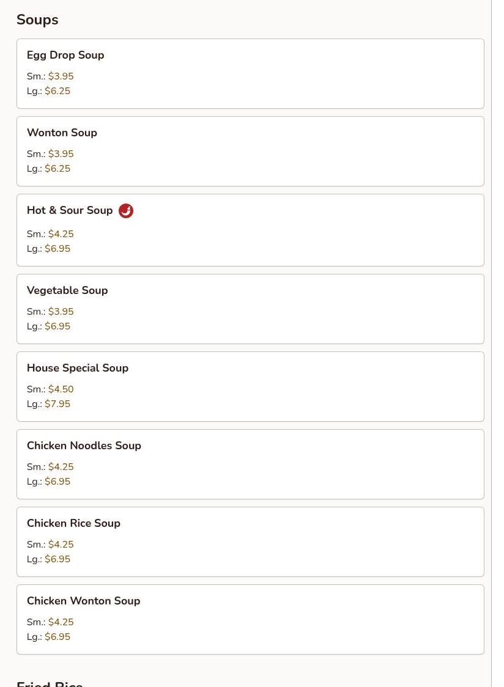Click the spicy chili pepper icon

click(x=126, y=211)
